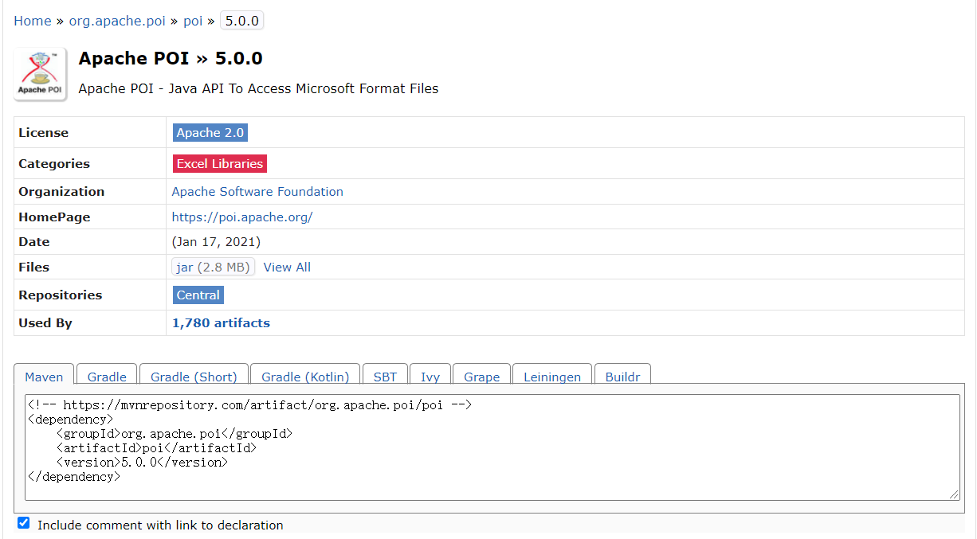The height and width of the screenshot is (539, 977).
Task: Open the Apache 2.0 license badge
Action: point(210,133)
